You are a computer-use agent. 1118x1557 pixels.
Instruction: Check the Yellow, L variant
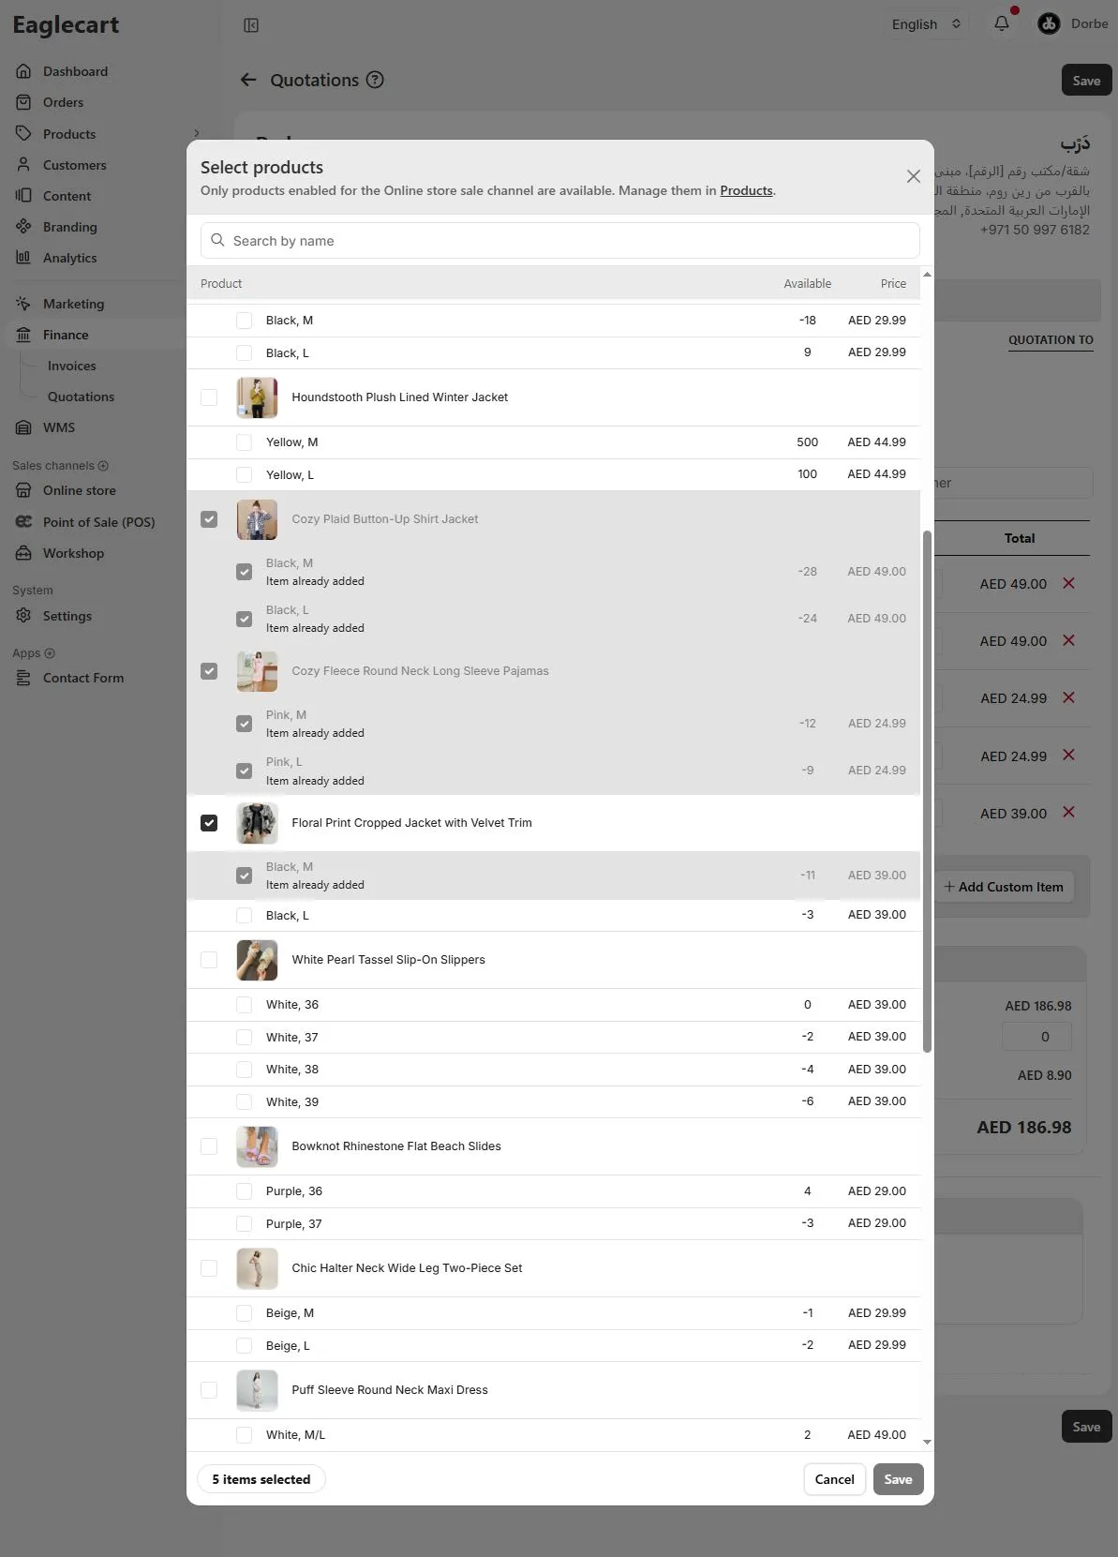[x=244, y=475]
